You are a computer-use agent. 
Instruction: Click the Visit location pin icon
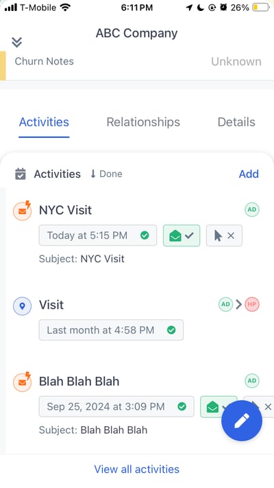(22, 306)
